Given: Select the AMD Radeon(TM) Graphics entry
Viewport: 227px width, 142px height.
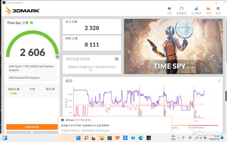Looking at the screenshot, I should (32, 78).
